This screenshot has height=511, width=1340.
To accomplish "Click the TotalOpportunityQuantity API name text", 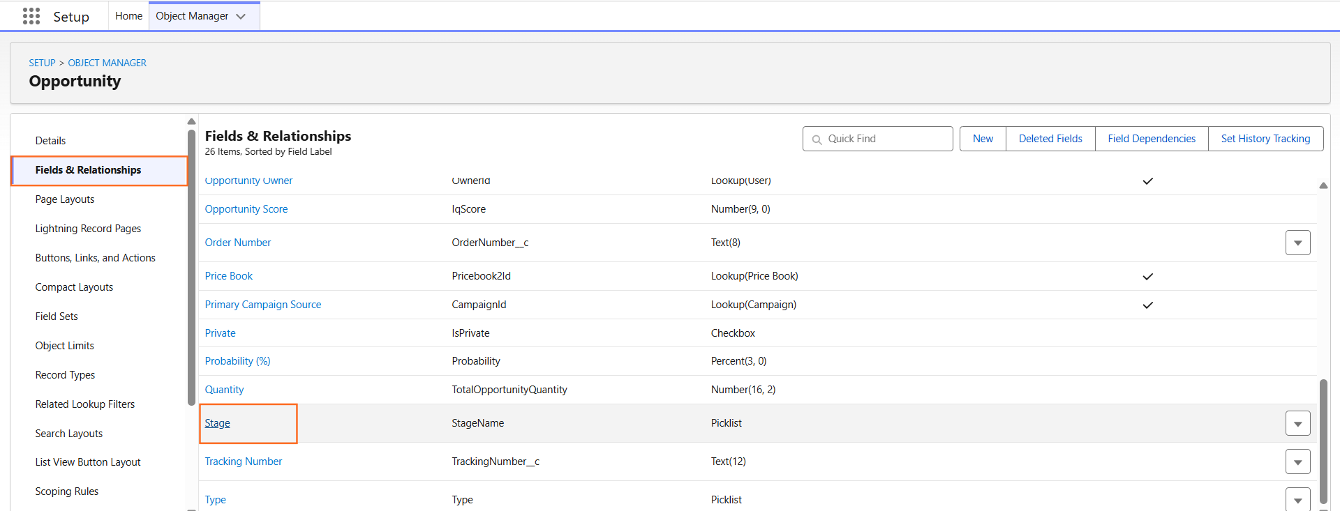I will tap(509, 390).
